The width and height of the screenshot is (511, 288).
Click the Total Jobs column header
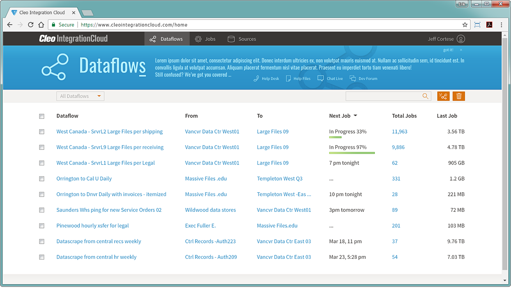click(404, 116)
